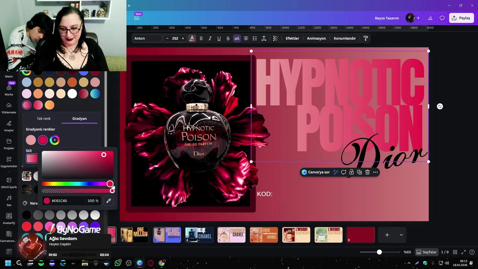The image size is (478, 269).
Task: Open Animasyon options
Action: pyautogui.click(x=316, y=38)
